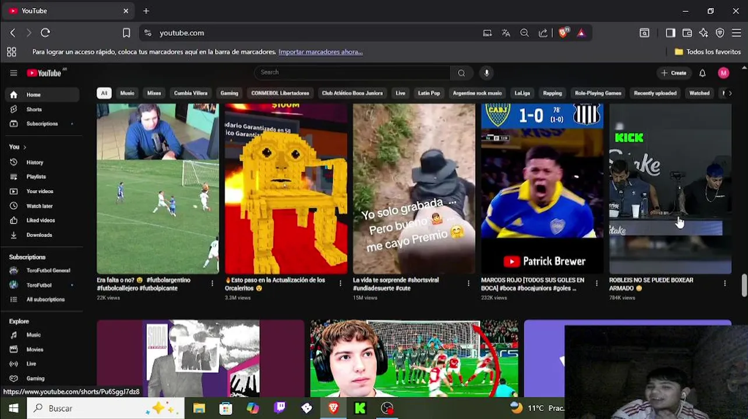Viewport: 748px width, 419px height.
Task: Select the All filter chip
Action: (x=104, y=93)
